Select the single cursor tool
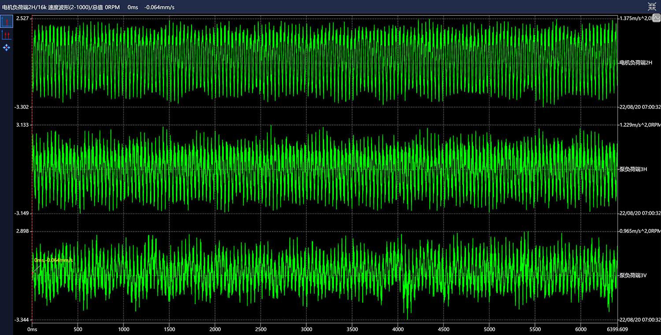 [7, 21]
